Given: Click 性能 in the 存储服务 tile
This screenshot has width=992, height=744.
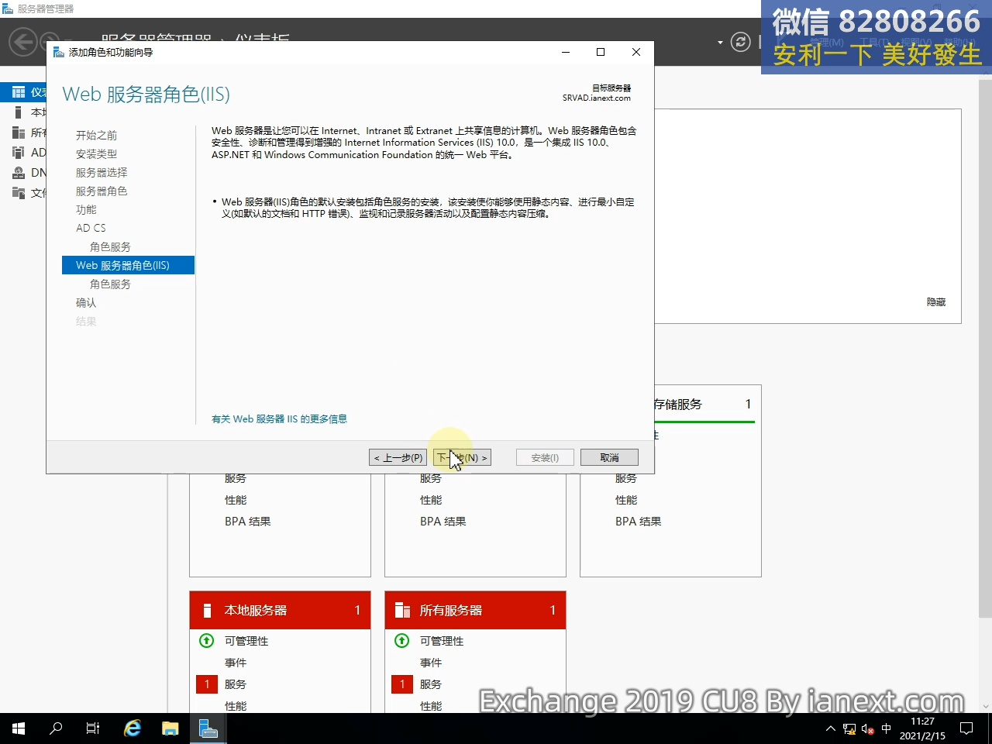Looking at the screenshot, I should pos(626,500).
